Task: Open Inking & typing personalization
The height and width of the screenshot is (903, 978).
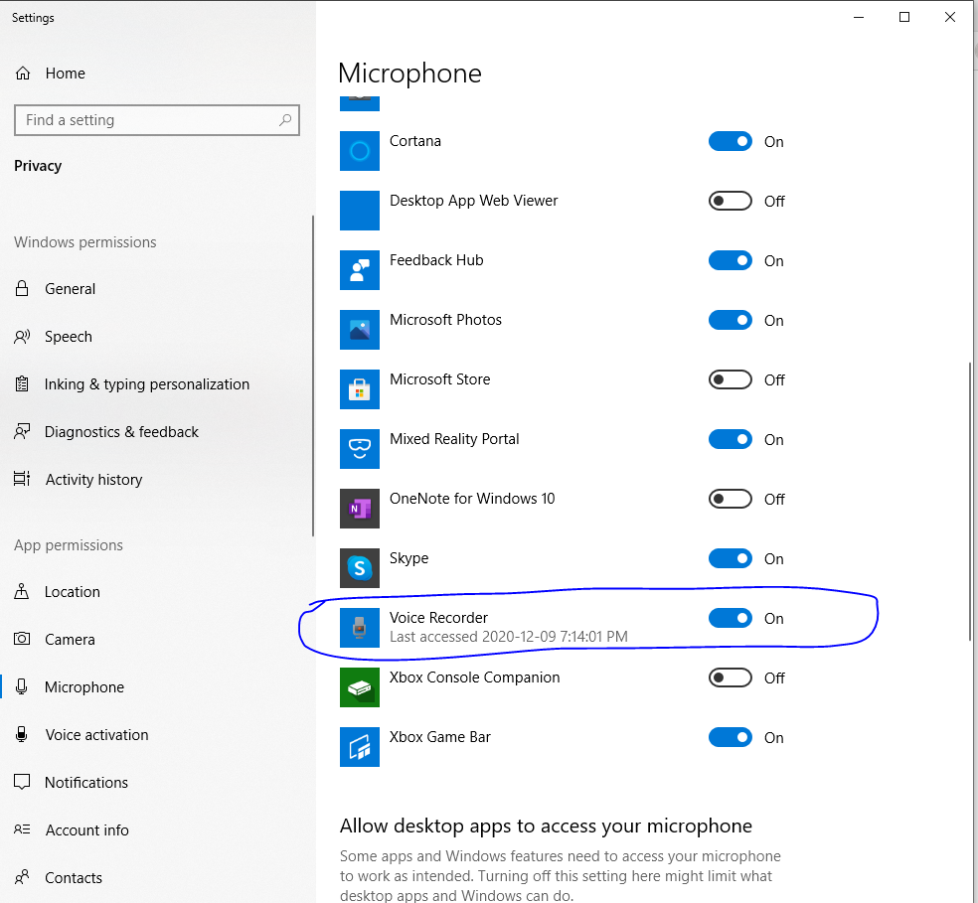Action: point(146,384)
